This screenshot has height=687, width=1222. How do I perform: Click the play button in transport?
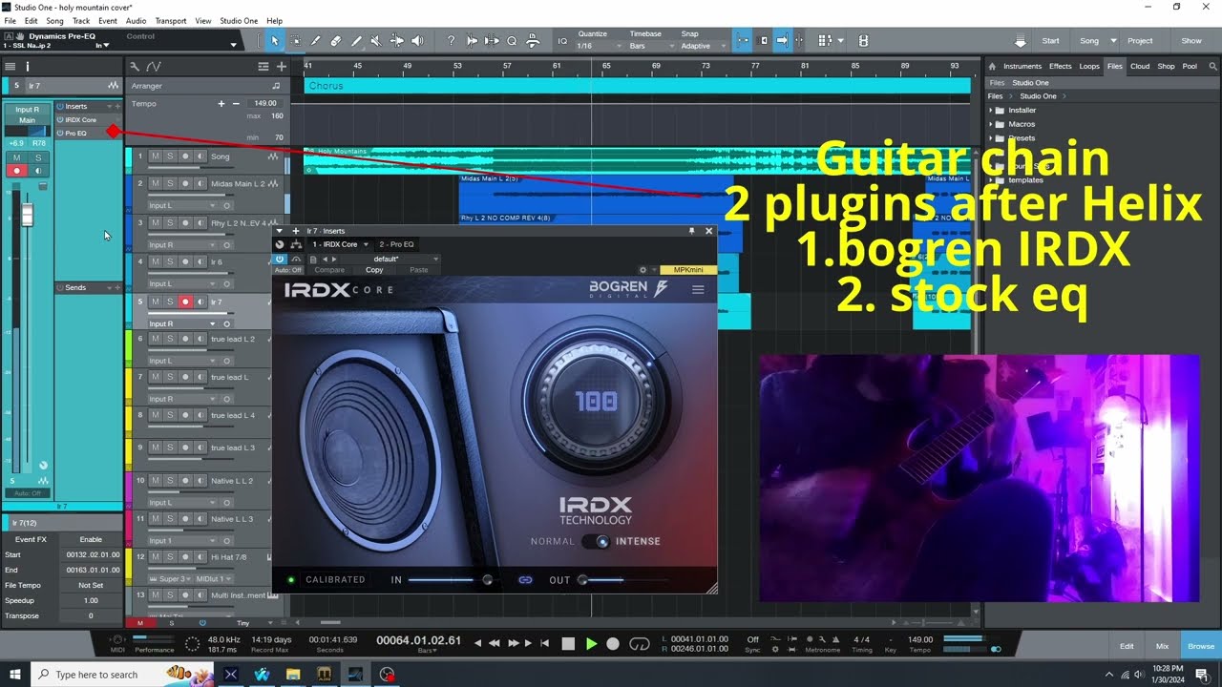click(x=591, y=644)
